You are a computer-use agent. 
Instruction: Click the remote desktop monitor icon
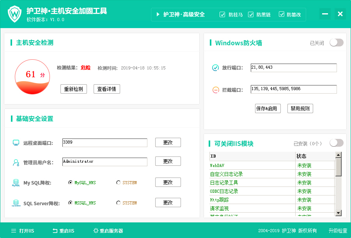point(16,143)
